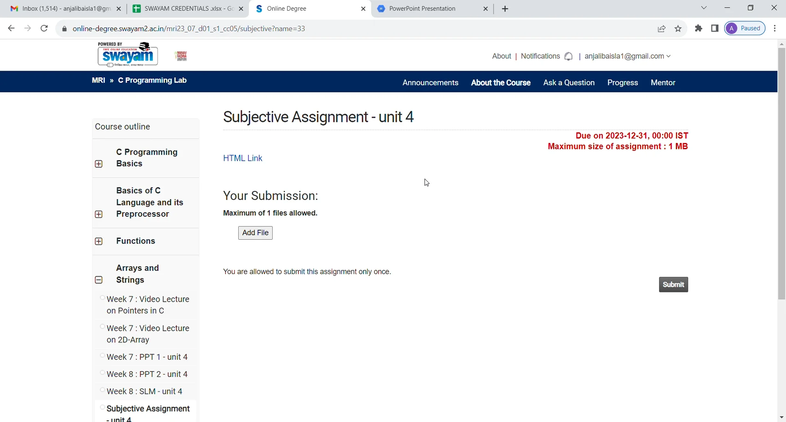Click the browser extensions puzzle icon
This screenshot has height=422, width=786.
(x=699, y=29)
